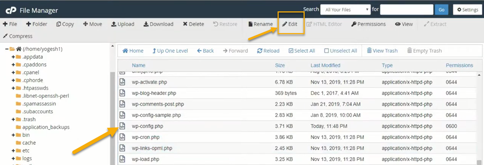Screen dimensions: 484x165
Task: Reload the file list
Action: pos(268,51)
